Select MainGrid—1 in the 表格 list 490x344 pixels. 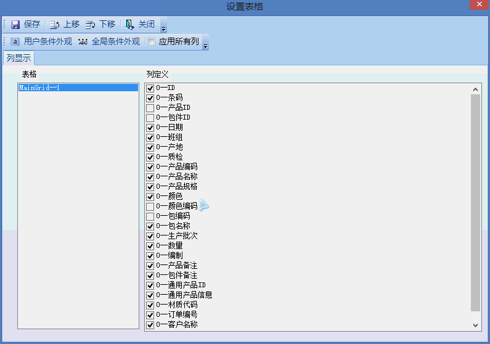tap(39, 88)
